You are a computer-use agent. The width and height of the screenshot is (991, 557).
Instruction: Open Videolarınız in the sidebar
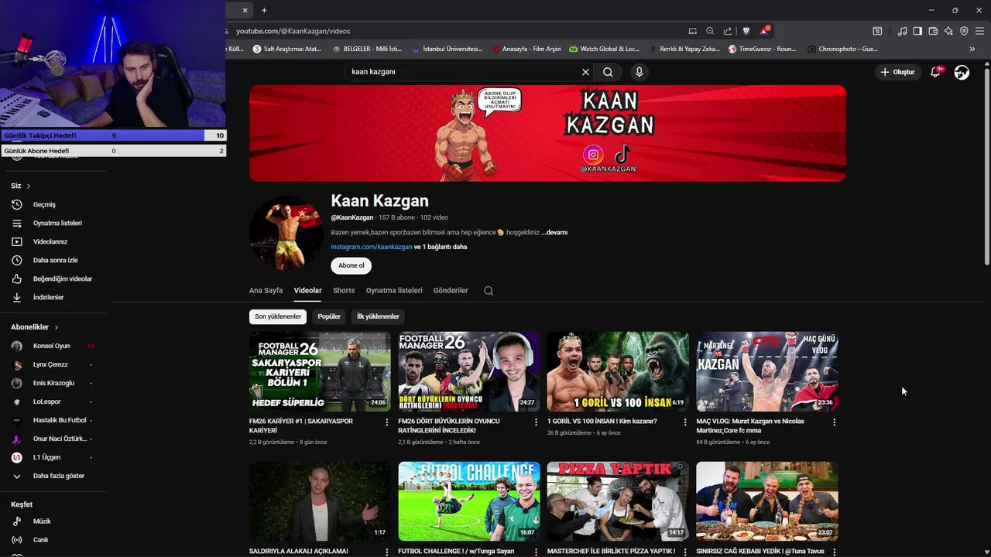tap(51, 242)
